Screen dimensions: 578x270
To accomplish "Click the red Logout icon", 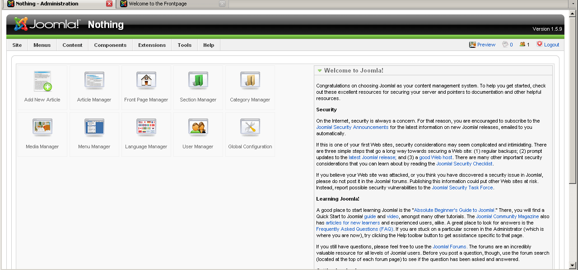I will point(539,44).
